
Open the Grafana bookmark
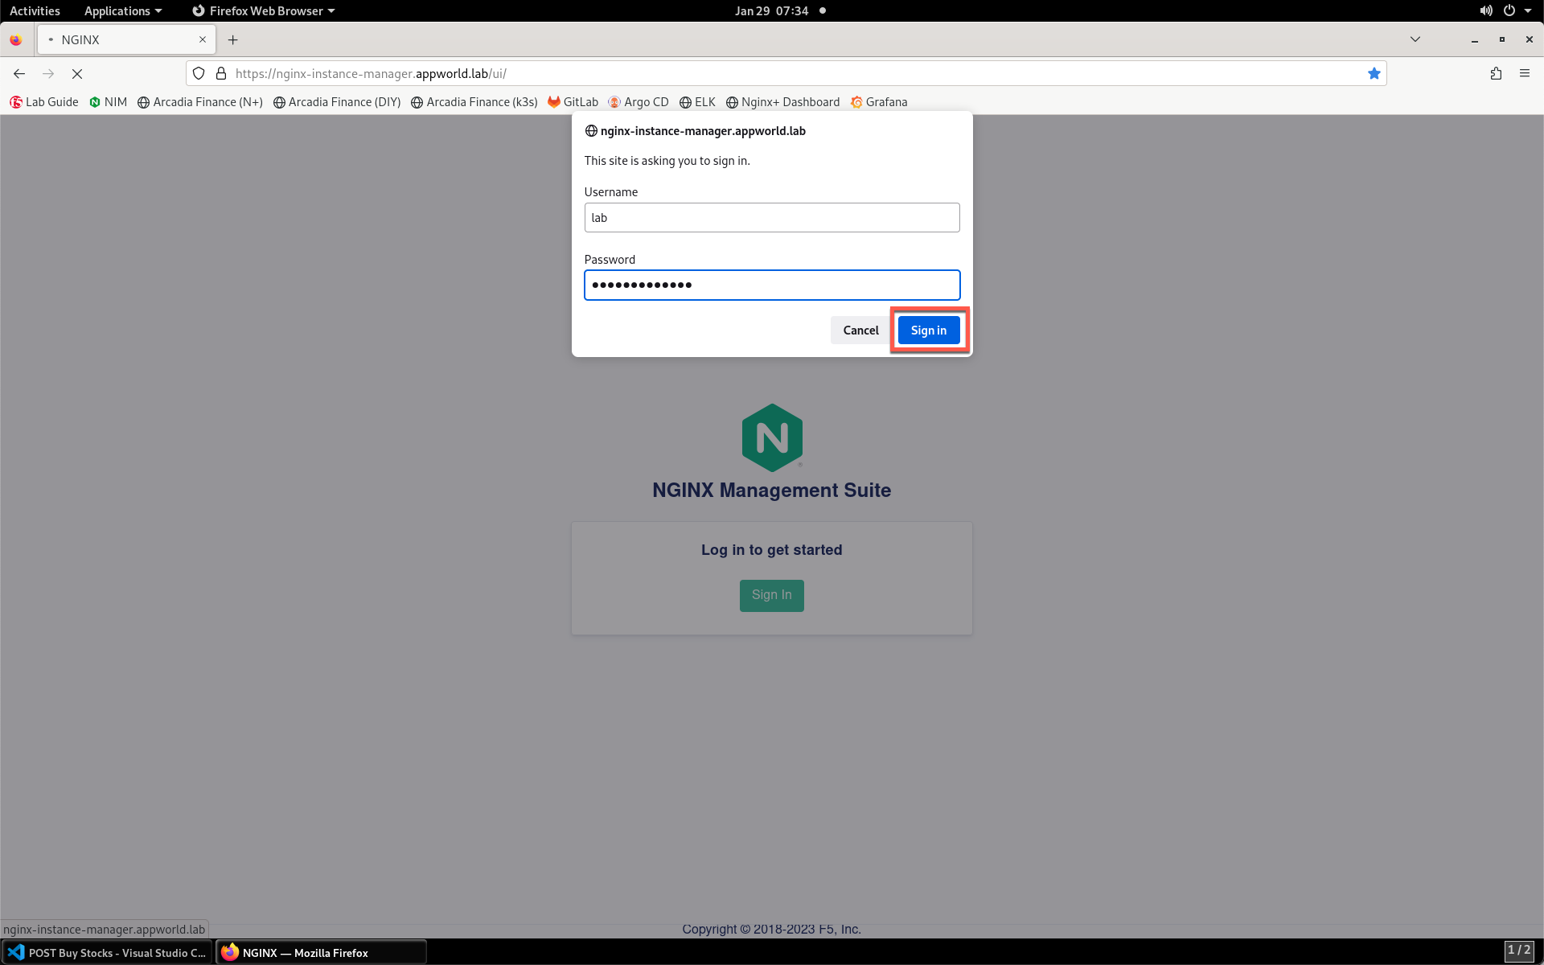[x=879, y=102]
